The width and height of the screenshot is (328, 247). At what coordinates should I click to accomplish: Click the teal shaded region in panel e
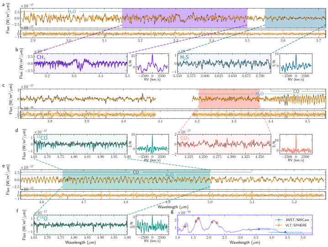(x=136, y=179)
